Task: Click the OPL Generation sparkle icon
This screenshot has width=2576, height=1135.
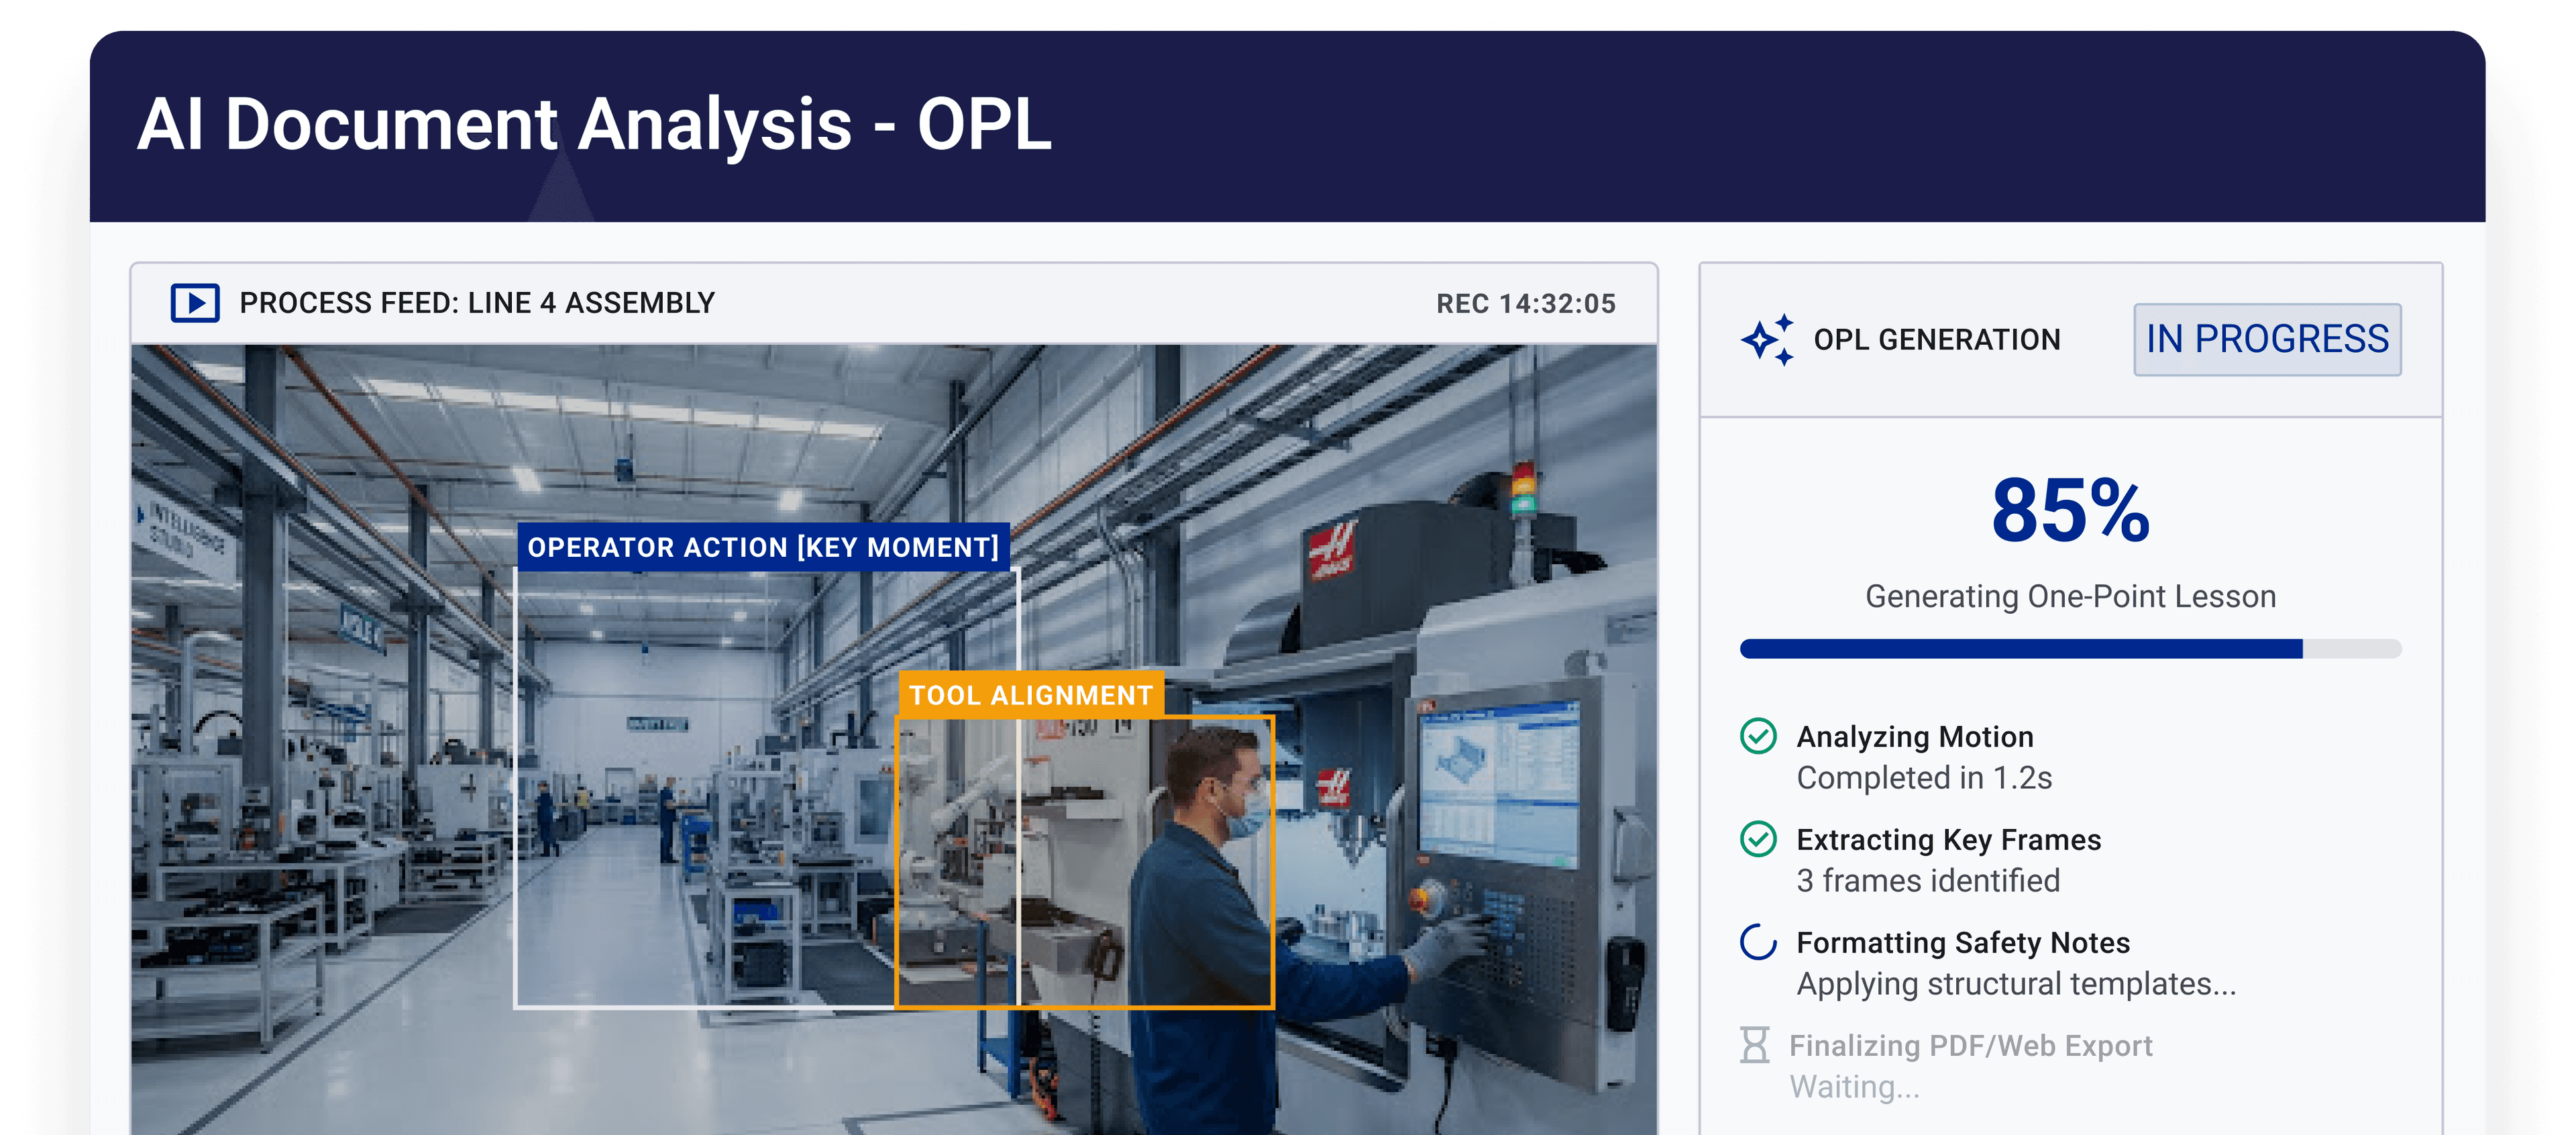Action: click(1767, 340)
